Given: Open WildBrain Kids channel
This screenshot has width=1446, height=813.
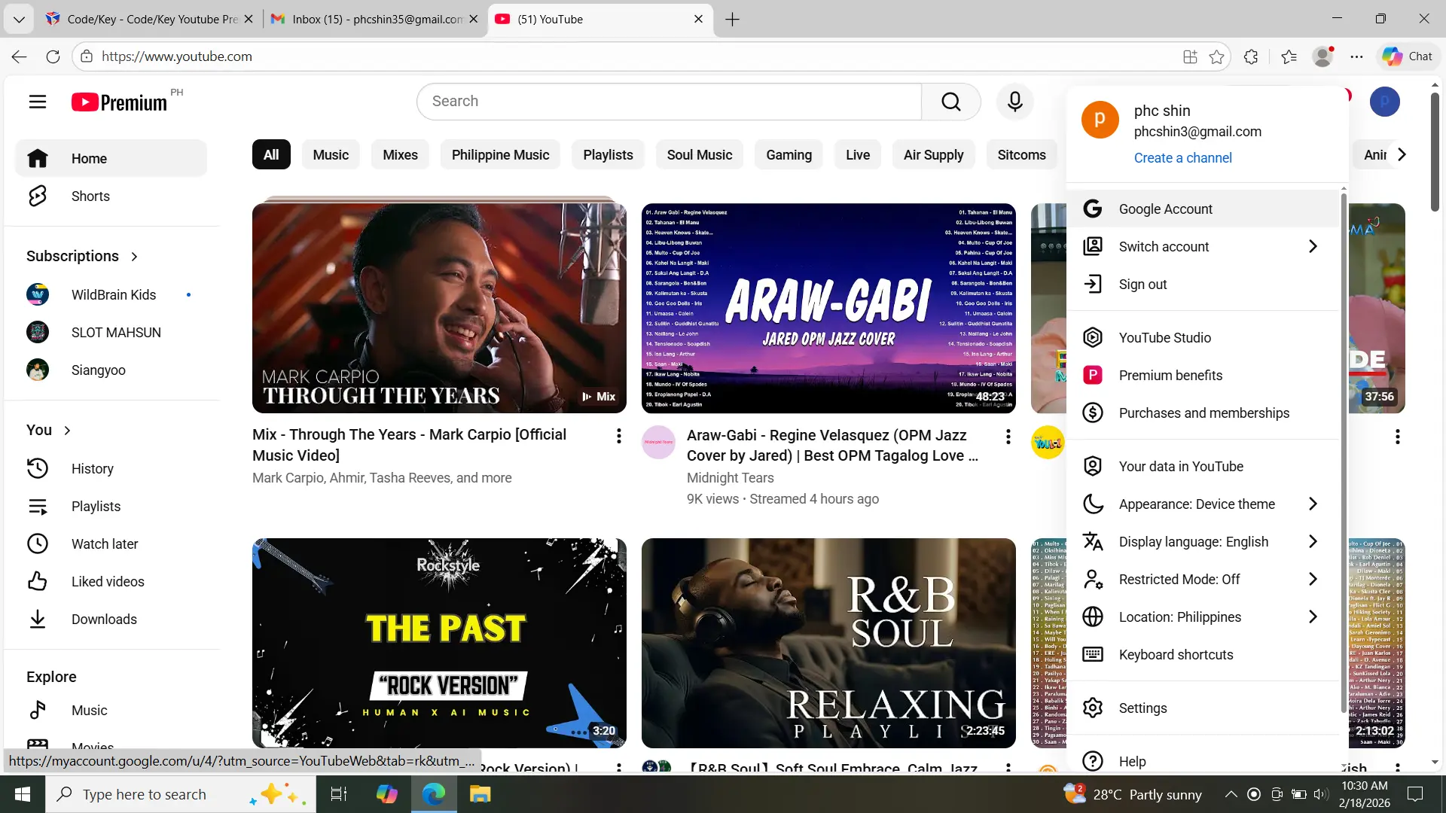Looking at the screenshot, I should pos(111,295).
